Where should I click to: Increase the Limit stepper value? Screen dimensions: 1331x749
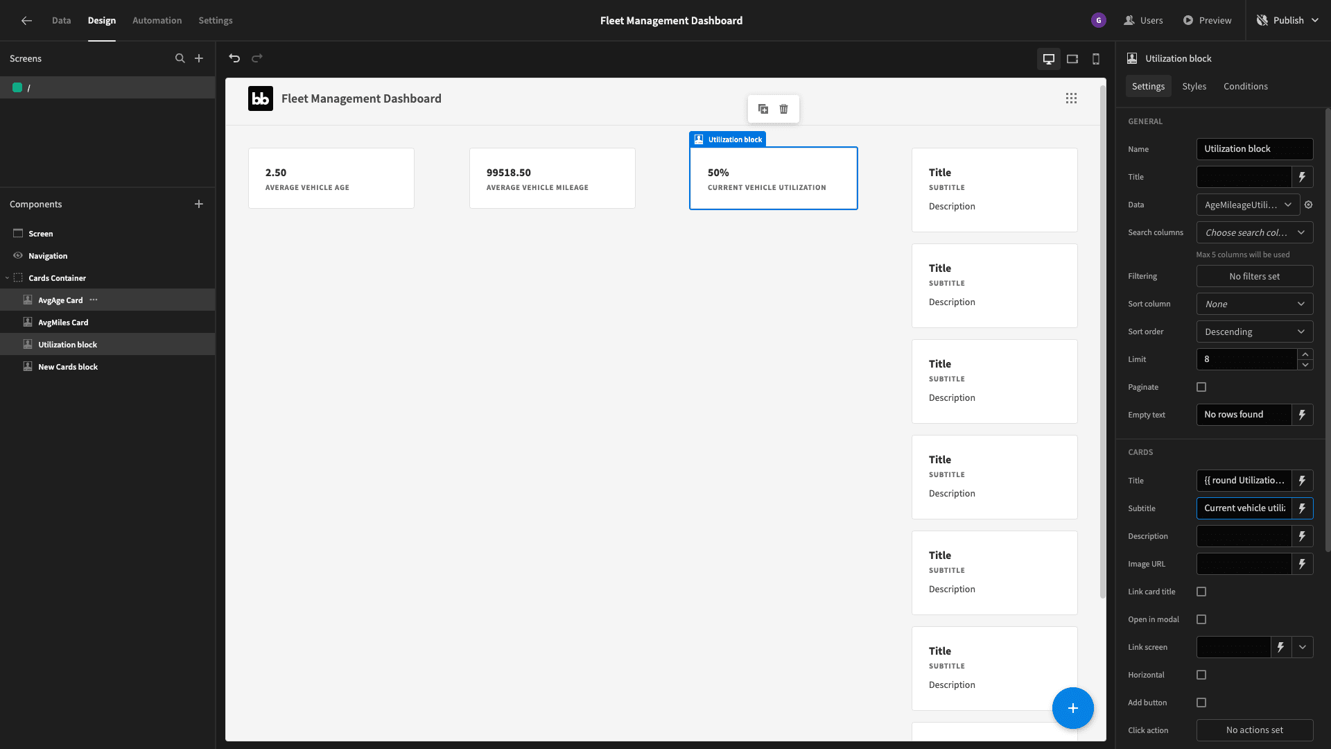tap(1305, 354)
